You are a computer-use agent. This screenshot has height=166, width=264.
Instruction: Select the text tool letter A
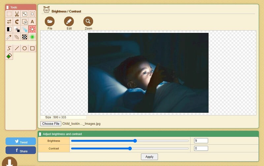[x=32, y=22]
